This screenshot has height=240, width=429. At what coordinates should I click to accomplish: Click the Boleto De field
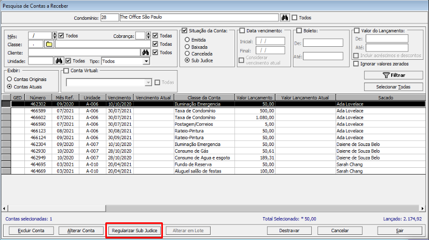(x=323, y=43)
